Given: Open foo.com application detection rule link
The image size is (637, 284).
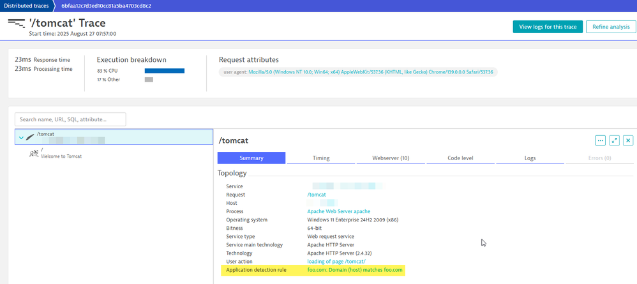Looking at the screenshot, I should tap(355, 270).
